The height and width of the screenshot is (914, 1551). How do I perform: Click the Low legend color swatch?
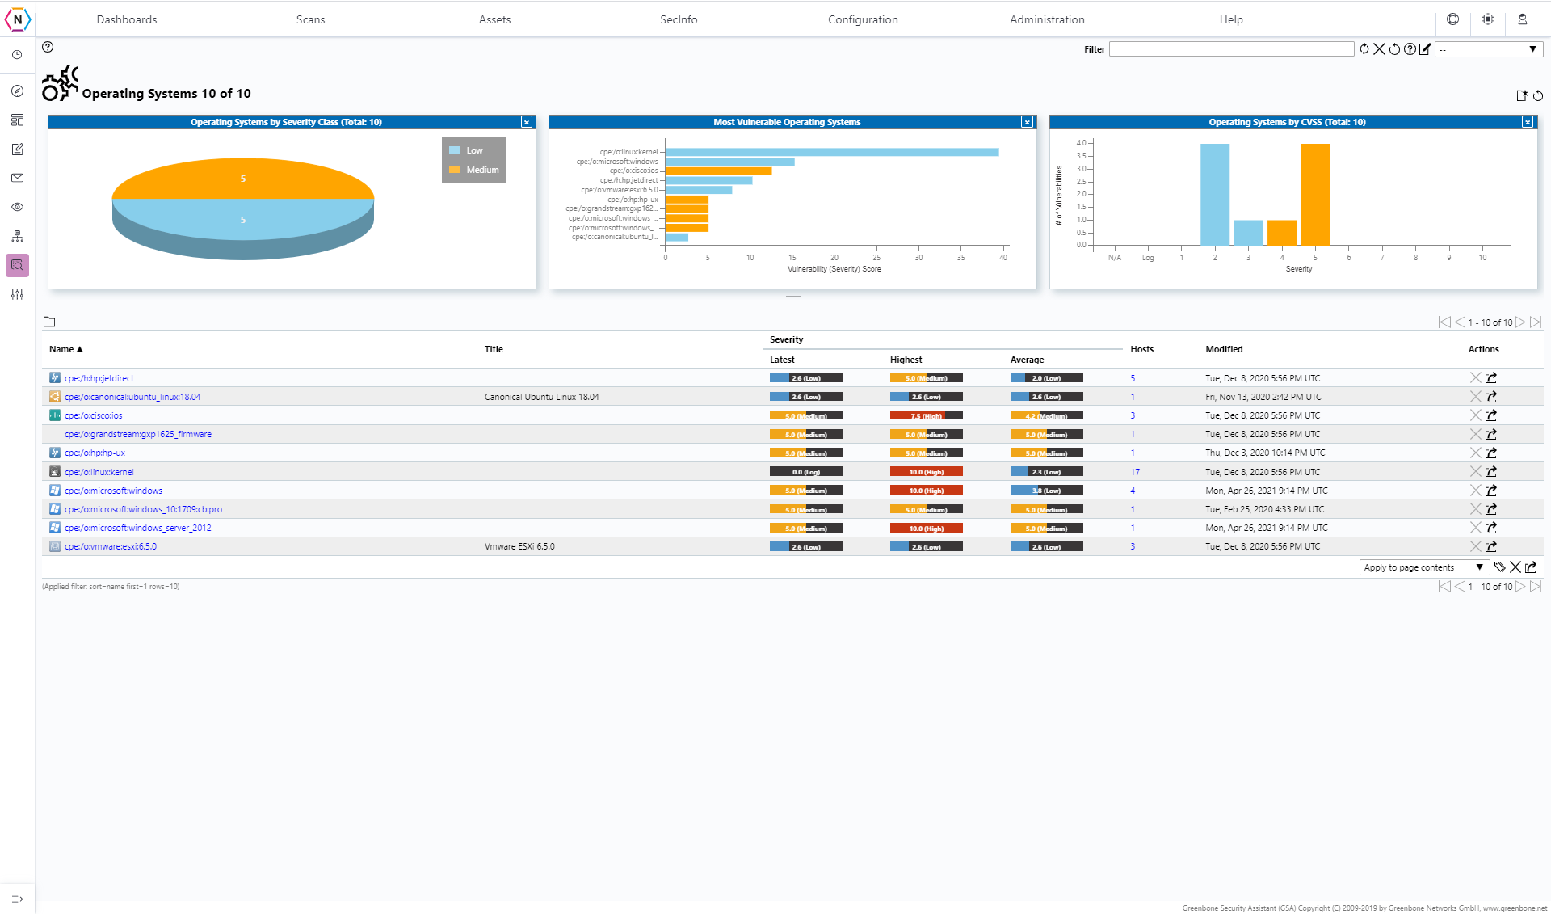454,150
